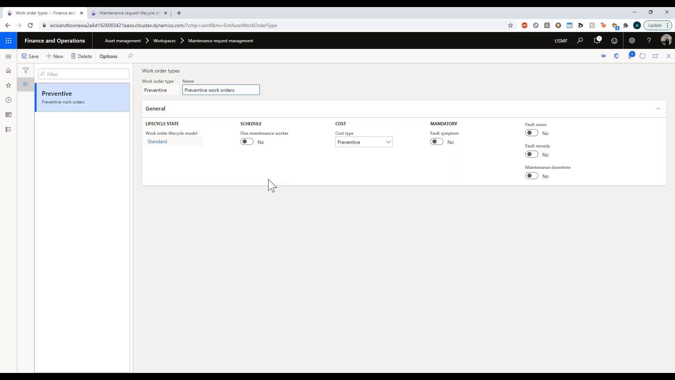Open the Options menu
Viewport: 675px width, 380px height.
(x=108, y=56)
